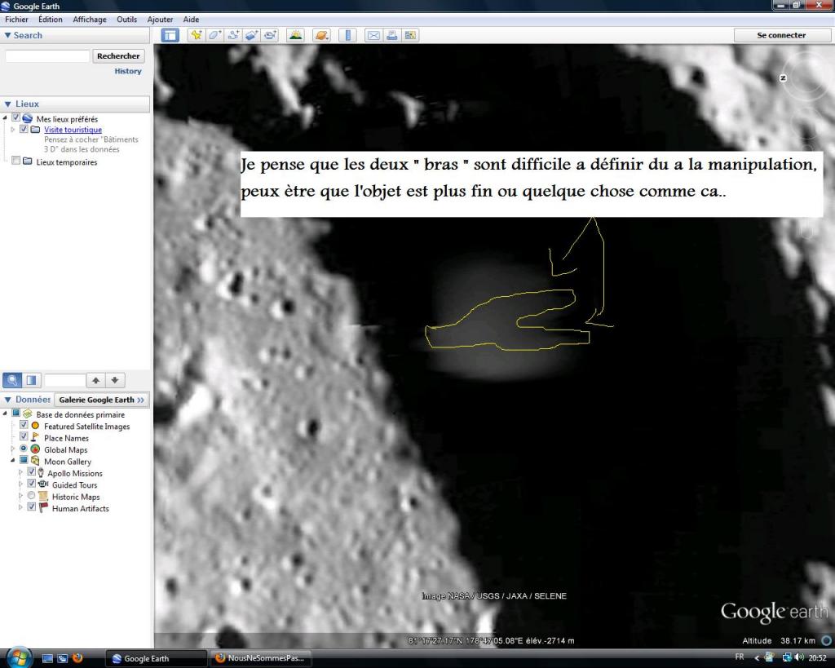
Task: Add a placemark with the yellow pushpin
Action: click(197, 35)
